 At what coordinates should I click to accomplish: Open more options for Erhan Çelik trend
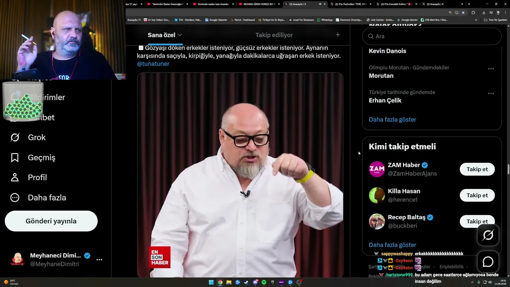491,93
